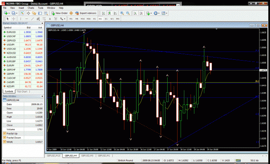Viewport: 270px width, 164px height.
Task: Toggle the M1 timeframe button
Action: (x=71, y=19)
